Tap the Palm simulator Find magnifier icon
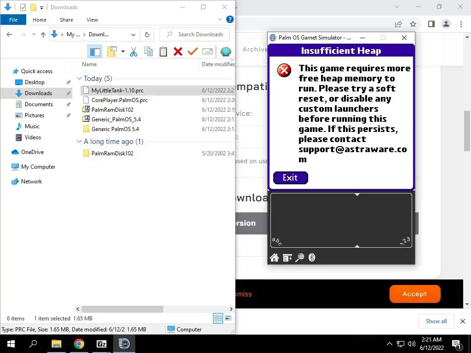This screenshot has height=353, width=471. 299,257
